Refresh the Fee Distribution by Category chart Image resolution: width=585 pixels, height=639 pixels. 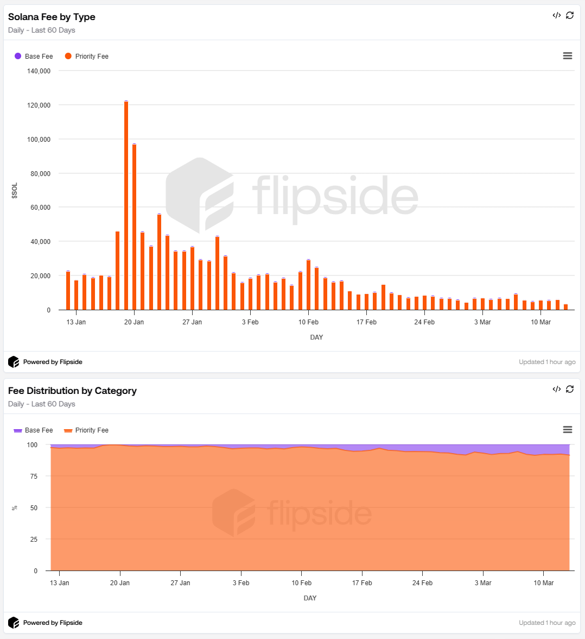pyautogui.click(x=570, y=389)
